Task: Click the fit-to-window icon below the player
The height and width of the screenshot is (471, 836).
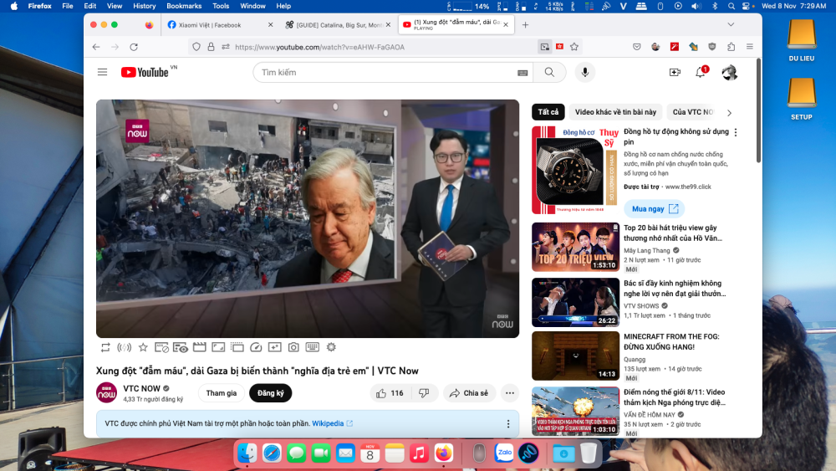Action: tap(218, 347)
